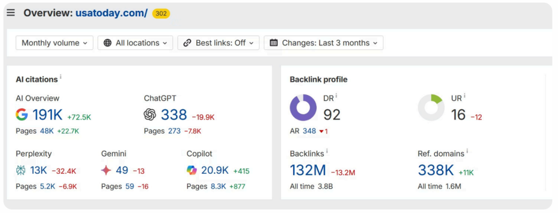The image size is (558, 213).
Task: Open the usatoday.com/ link in title
Action: 111,13
